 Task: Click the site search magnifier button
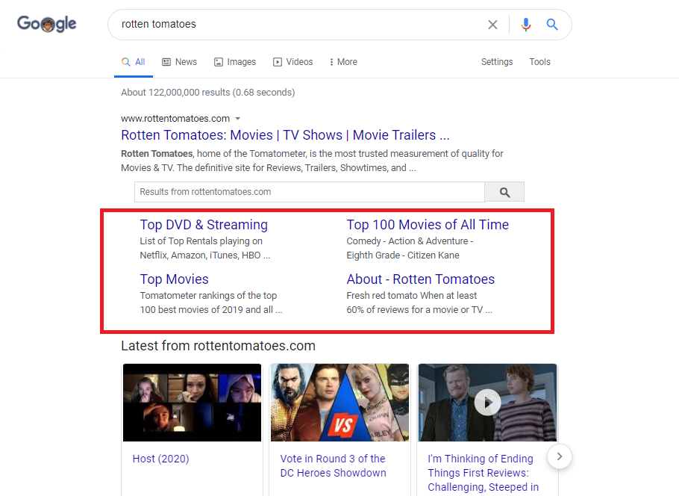pos(504,192)
